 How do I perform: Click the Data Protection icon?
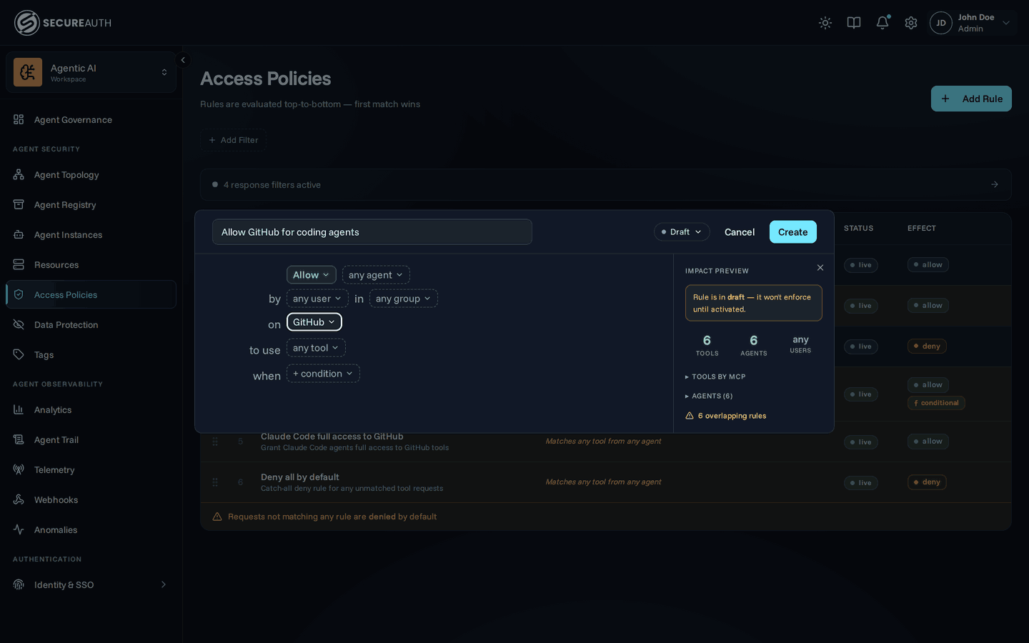19,324
